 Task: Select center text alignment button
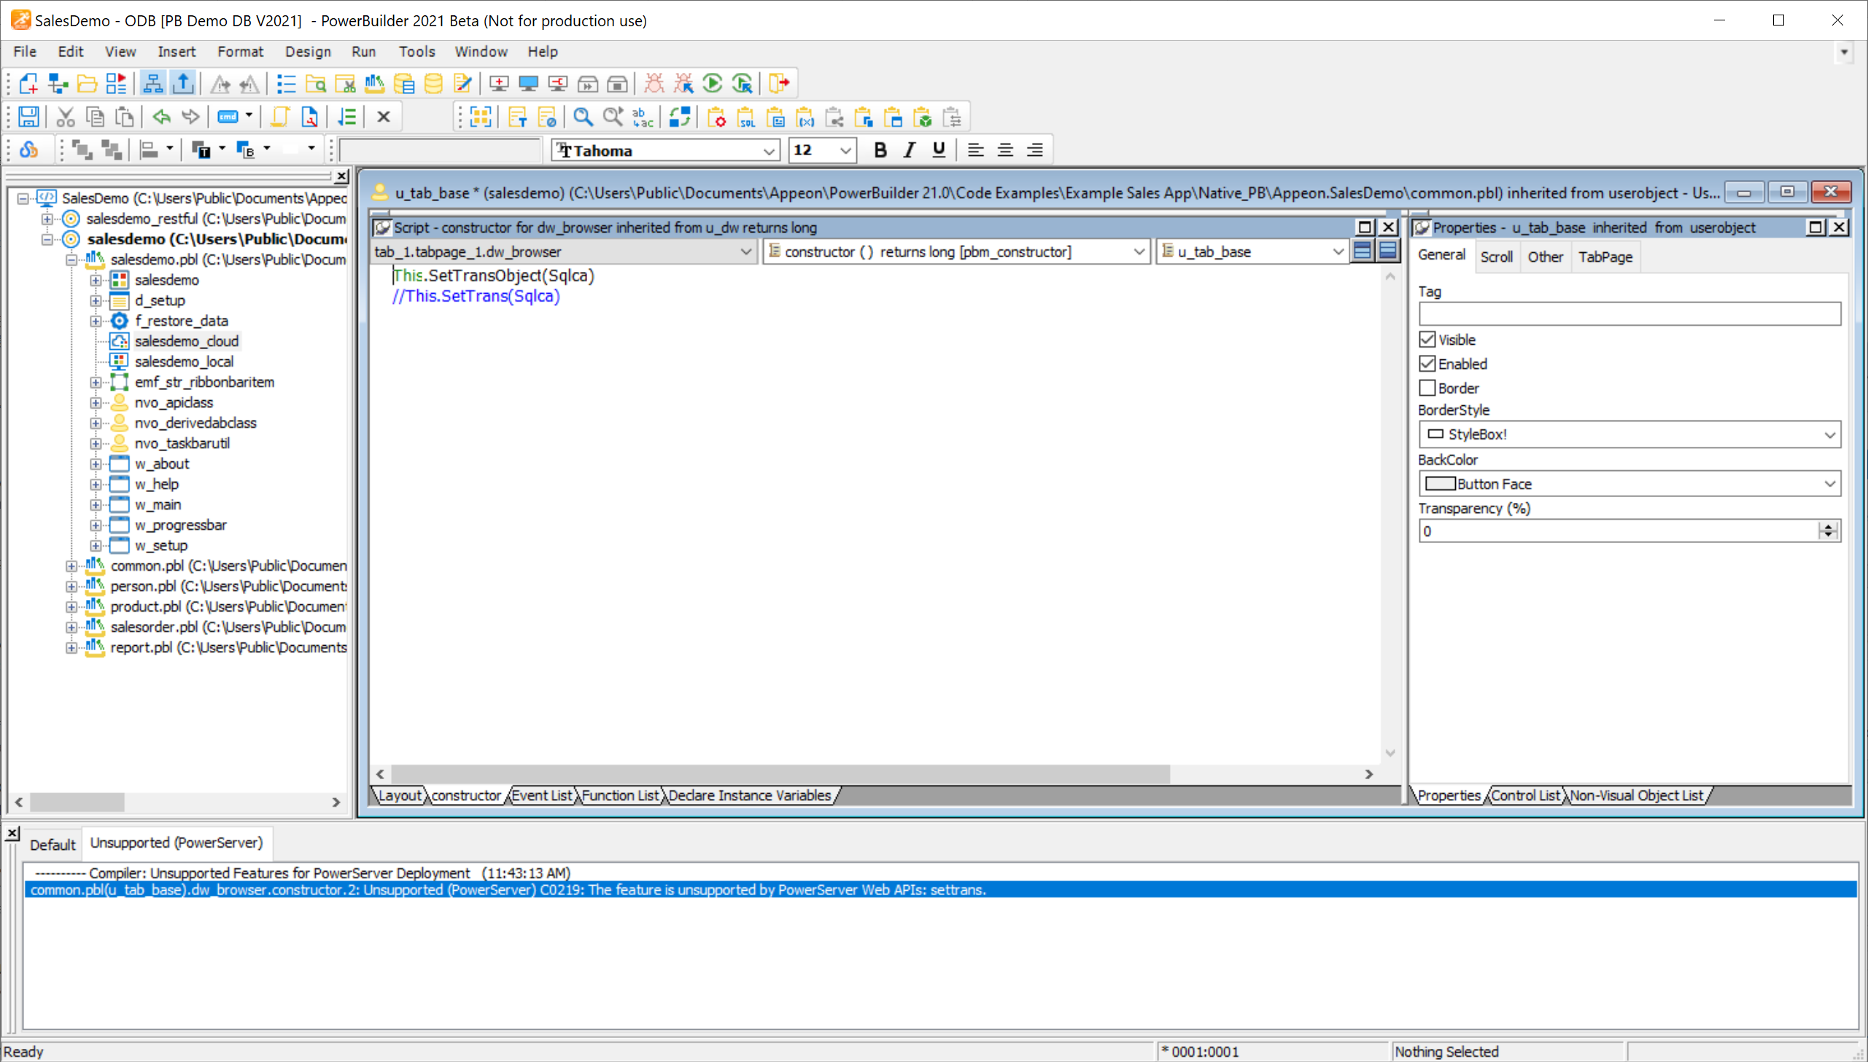tap(1005, 150)
